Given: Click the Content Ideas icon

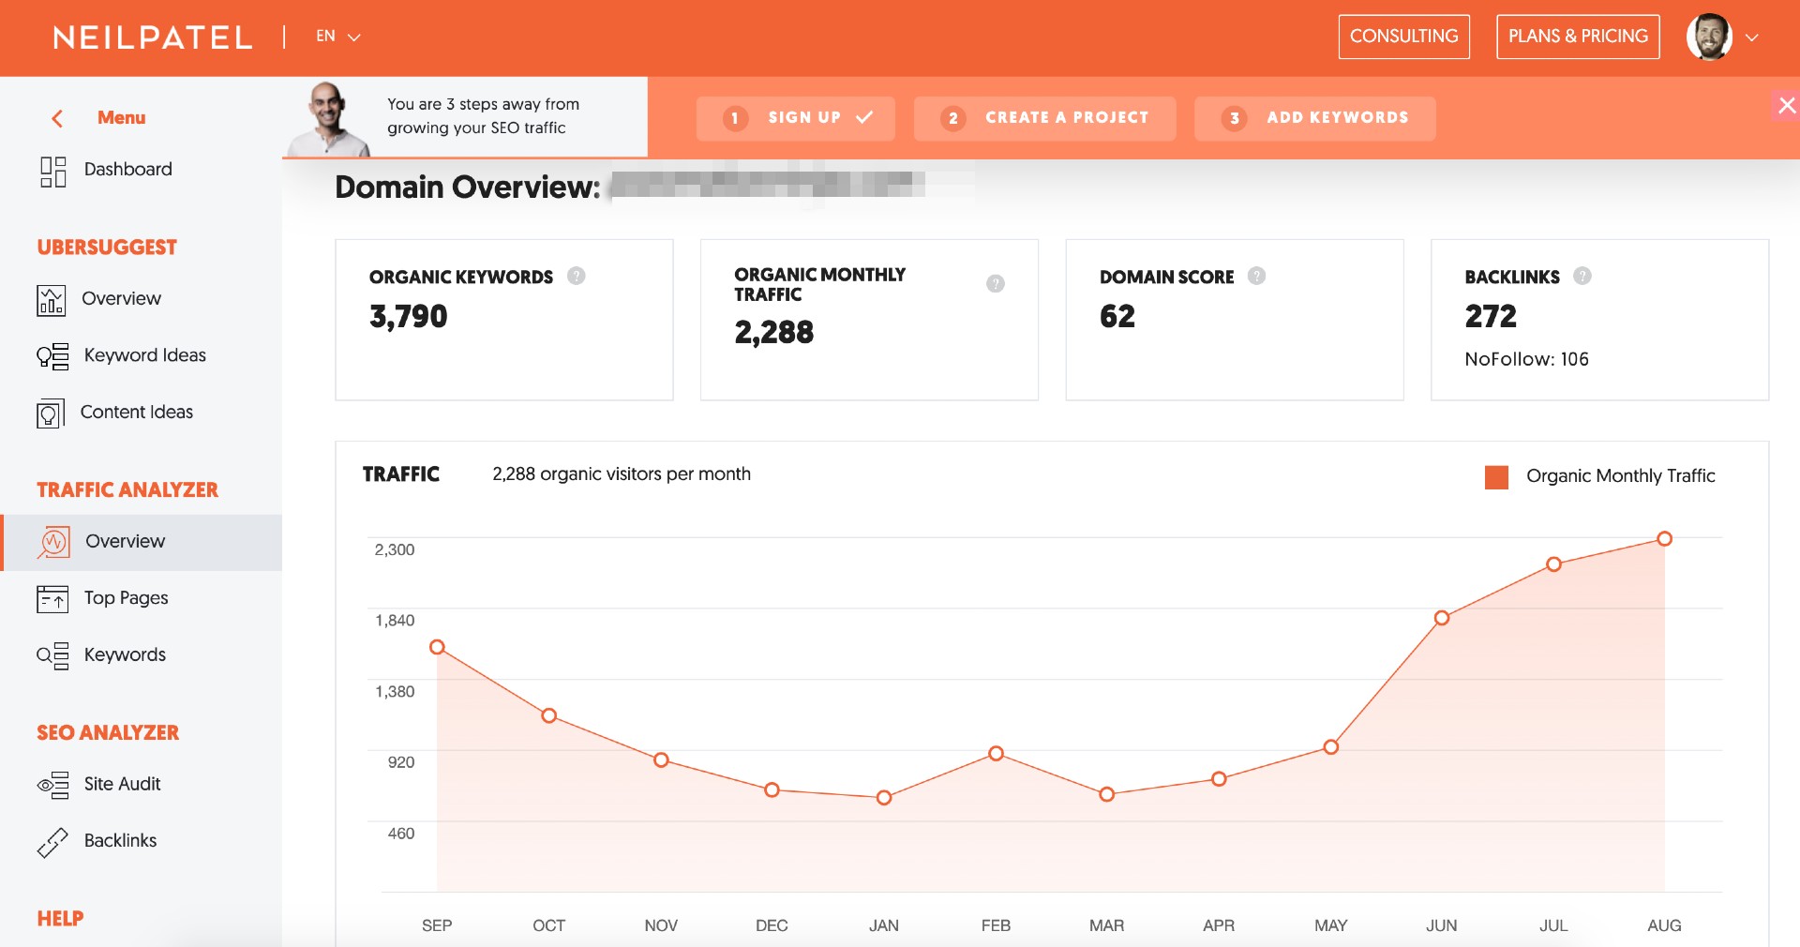Looking at the screenshot, I should tap(51, 413).
